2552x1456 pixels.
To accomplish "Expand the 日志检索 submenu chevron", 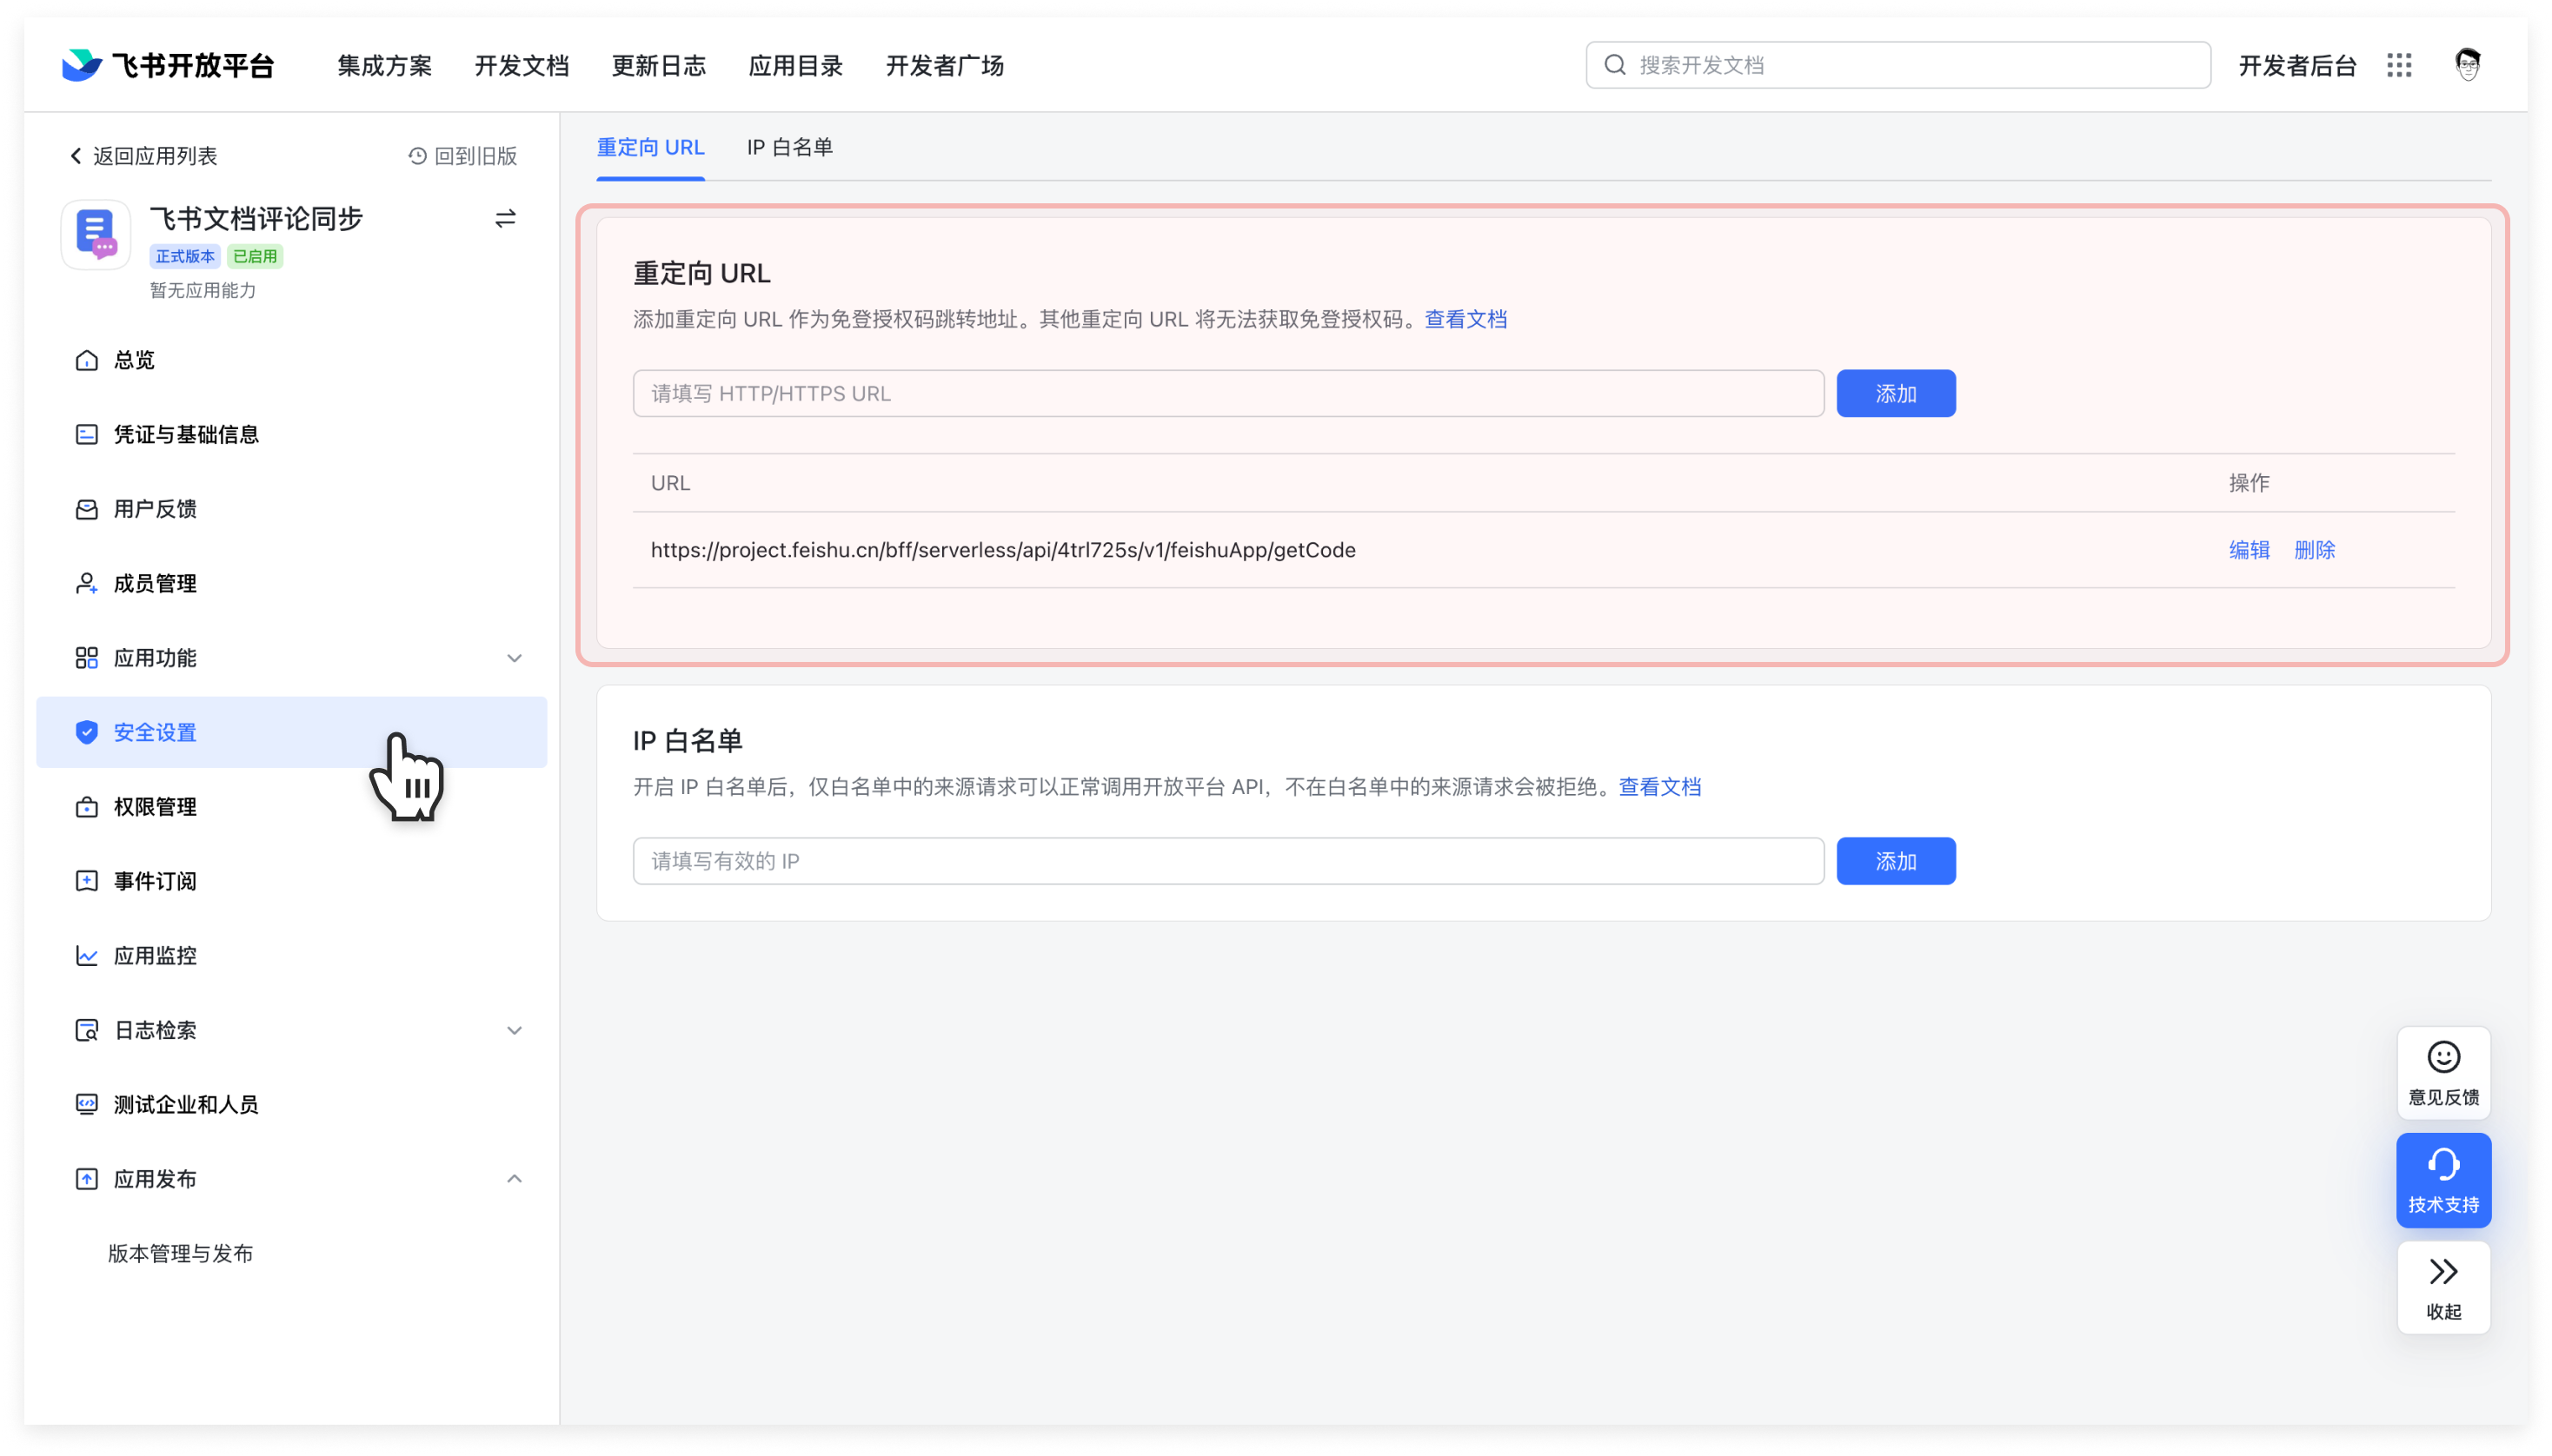I will [515, 1030].
